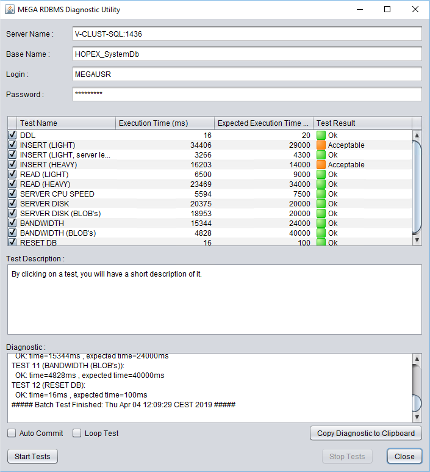Maximize the diagnostic utility window
The height and width of the screenshot is (472, 430).
[x=387, y=9]
